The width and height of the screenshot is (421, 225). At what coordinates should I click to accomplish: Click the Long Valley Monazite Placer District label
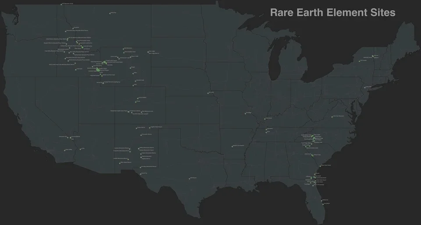(x=54, y=51)
